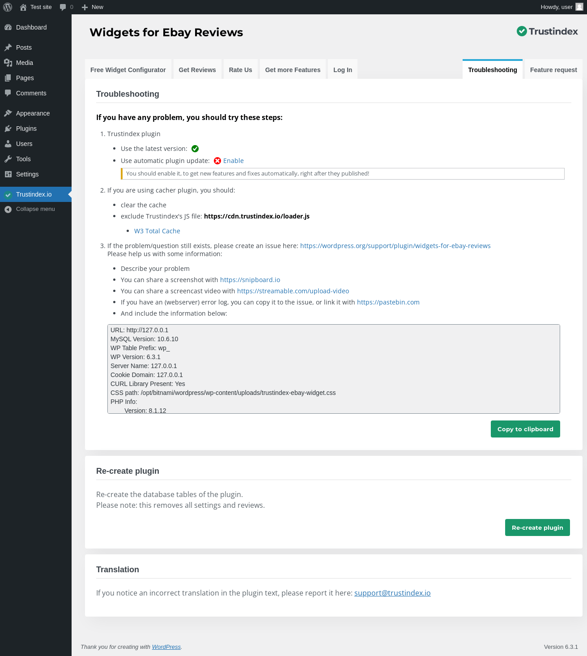
Task: Click inside the system information text box
Action: click(333, 369)
